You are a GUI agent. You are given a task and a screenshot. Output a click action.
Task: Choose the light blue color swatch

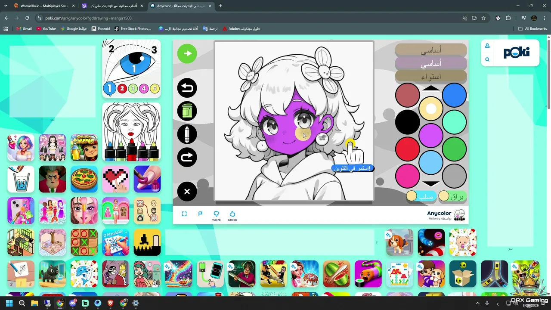coord(431,162)
